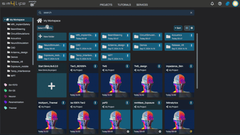240x135 pixels.
Task: Switch to grid view
Action: tap(187, 28)
